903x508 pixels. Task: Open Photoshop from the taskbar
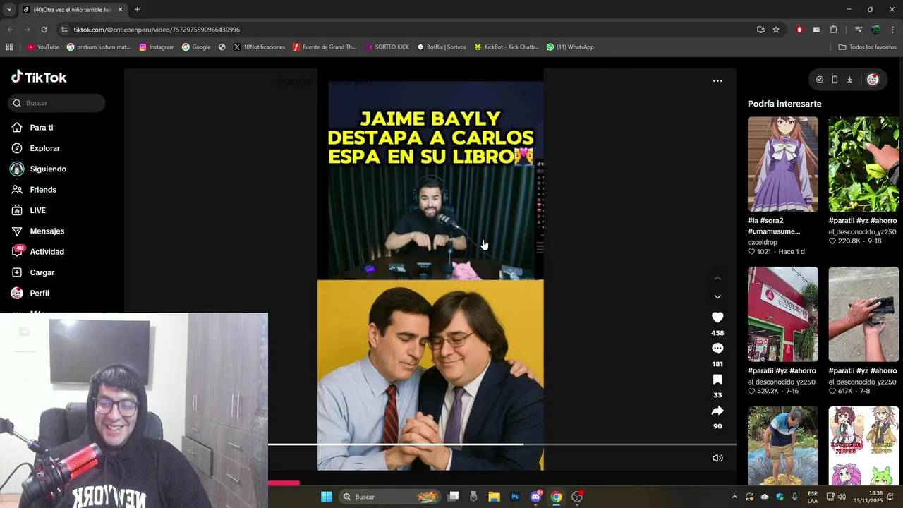tap(515, 497)
